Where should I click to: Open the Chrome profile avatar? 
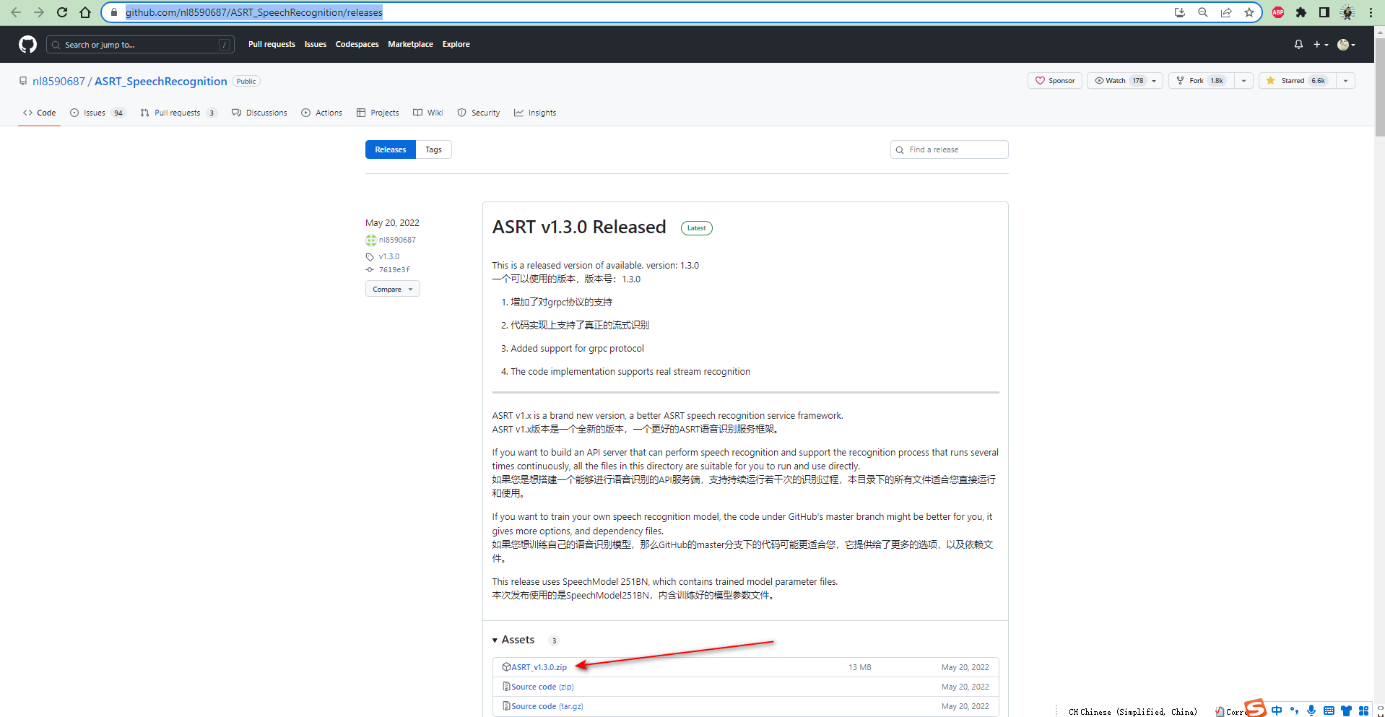pyautogui.click(x=1347, y=12)
